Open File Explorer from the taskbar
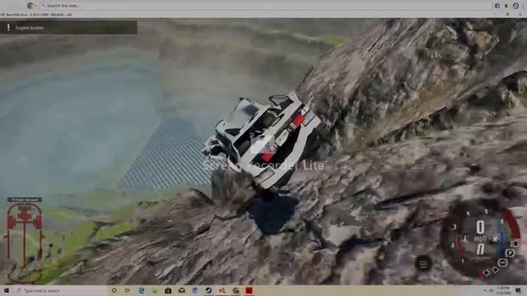Viewport: 527px width, 296px height. 155,290
